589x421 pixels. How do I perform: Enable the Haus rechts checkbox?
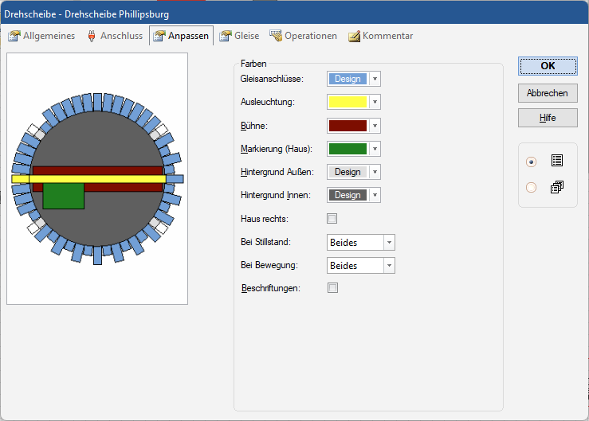coord(332,219)
